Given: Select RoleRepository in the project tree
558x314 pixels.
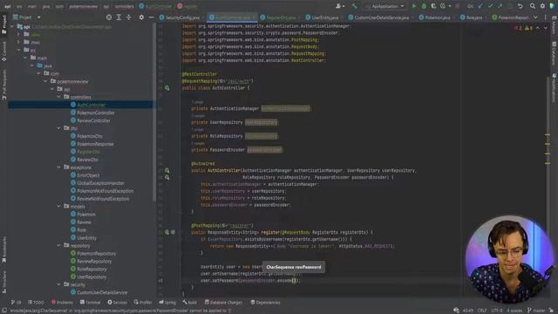Looking at the screenshot, I should 92,270.
